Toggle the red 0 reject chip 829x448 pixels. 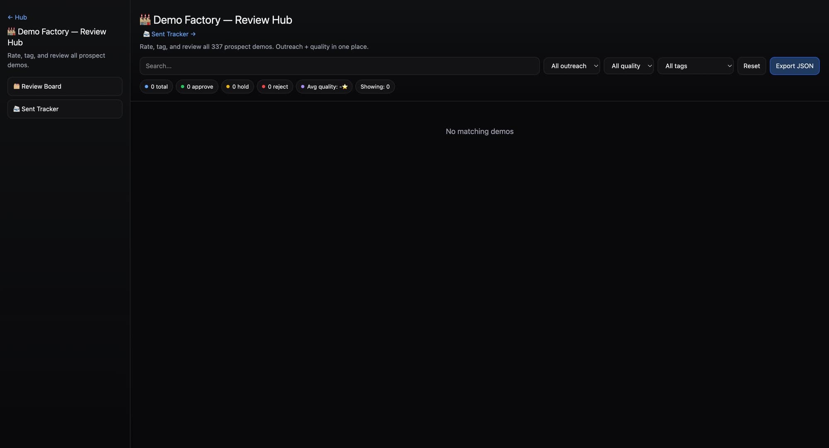(274, 87)
